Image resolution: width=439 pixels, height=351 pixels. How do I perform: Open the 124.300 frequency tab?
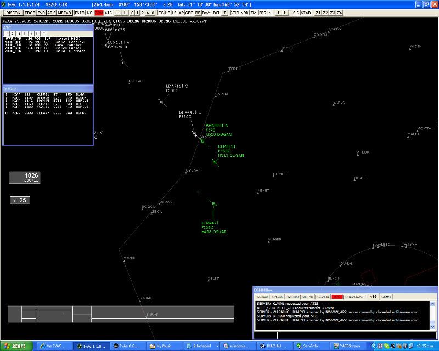click(278, 297)
